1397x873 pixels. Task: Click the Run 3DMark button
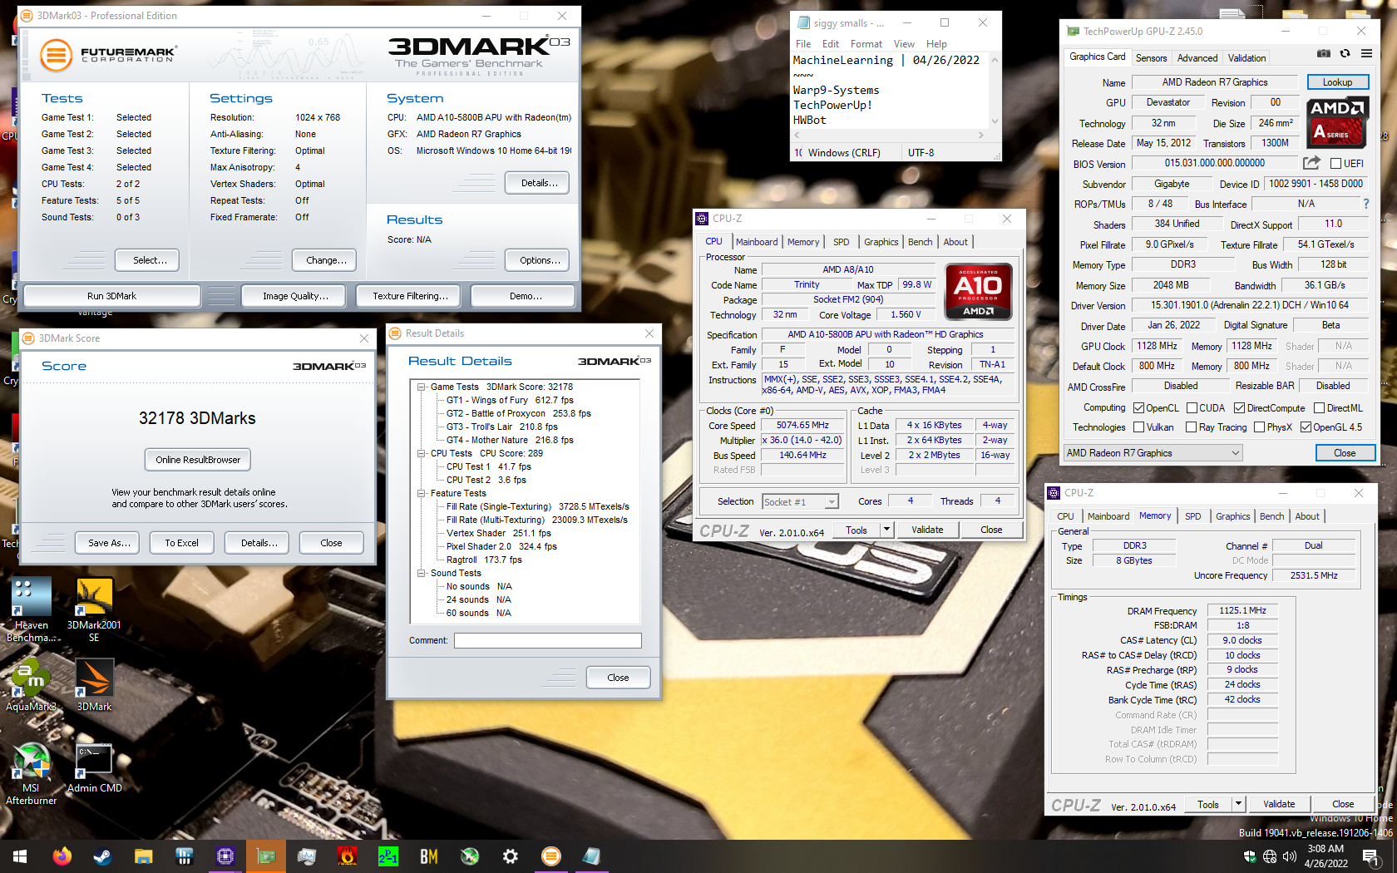point(111,296)
